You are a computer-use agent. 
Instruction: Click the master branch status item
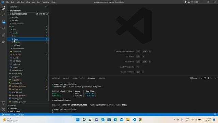coord(6,114)
